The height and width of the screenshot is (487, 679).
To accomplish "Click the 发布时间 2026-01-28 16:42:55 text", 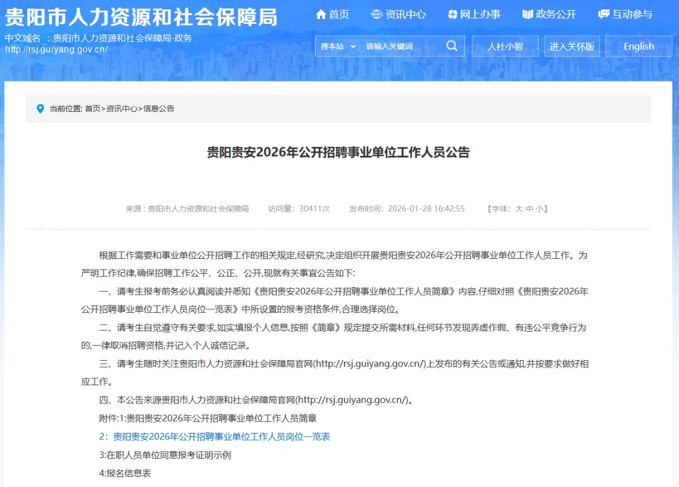I will (x=407, y=209).
